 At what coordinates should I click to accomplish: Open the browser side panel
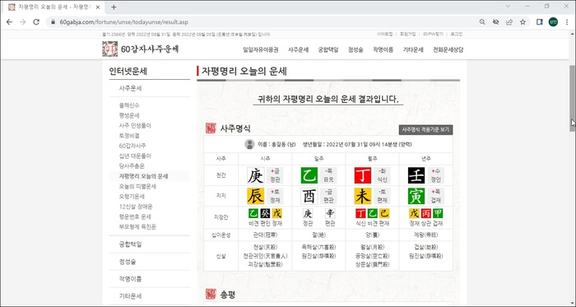click(x=540, y=22)
